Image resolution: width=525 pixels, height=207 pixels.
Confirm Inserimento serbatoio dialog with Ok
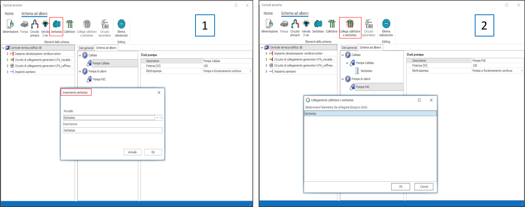153,152
